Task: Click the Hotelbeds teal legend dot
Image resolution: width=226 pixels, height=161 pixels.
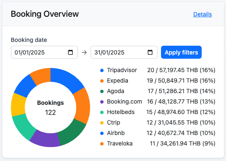Action: tap(102, 112)
